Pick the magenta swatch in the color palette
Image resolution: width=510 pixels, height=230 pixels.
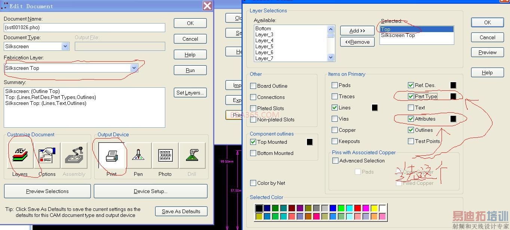(x=366, y=208)
